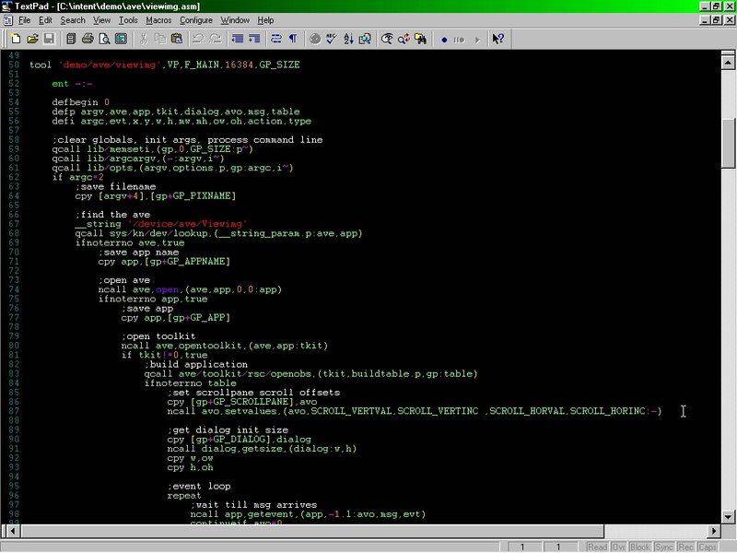
Task: Open the document control menu icon beside File
Action: click(8, 20)
